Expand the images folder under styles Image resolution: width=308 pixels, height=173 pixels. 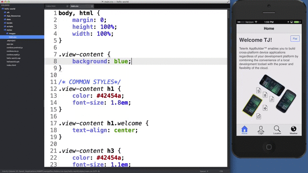[7, 33]
